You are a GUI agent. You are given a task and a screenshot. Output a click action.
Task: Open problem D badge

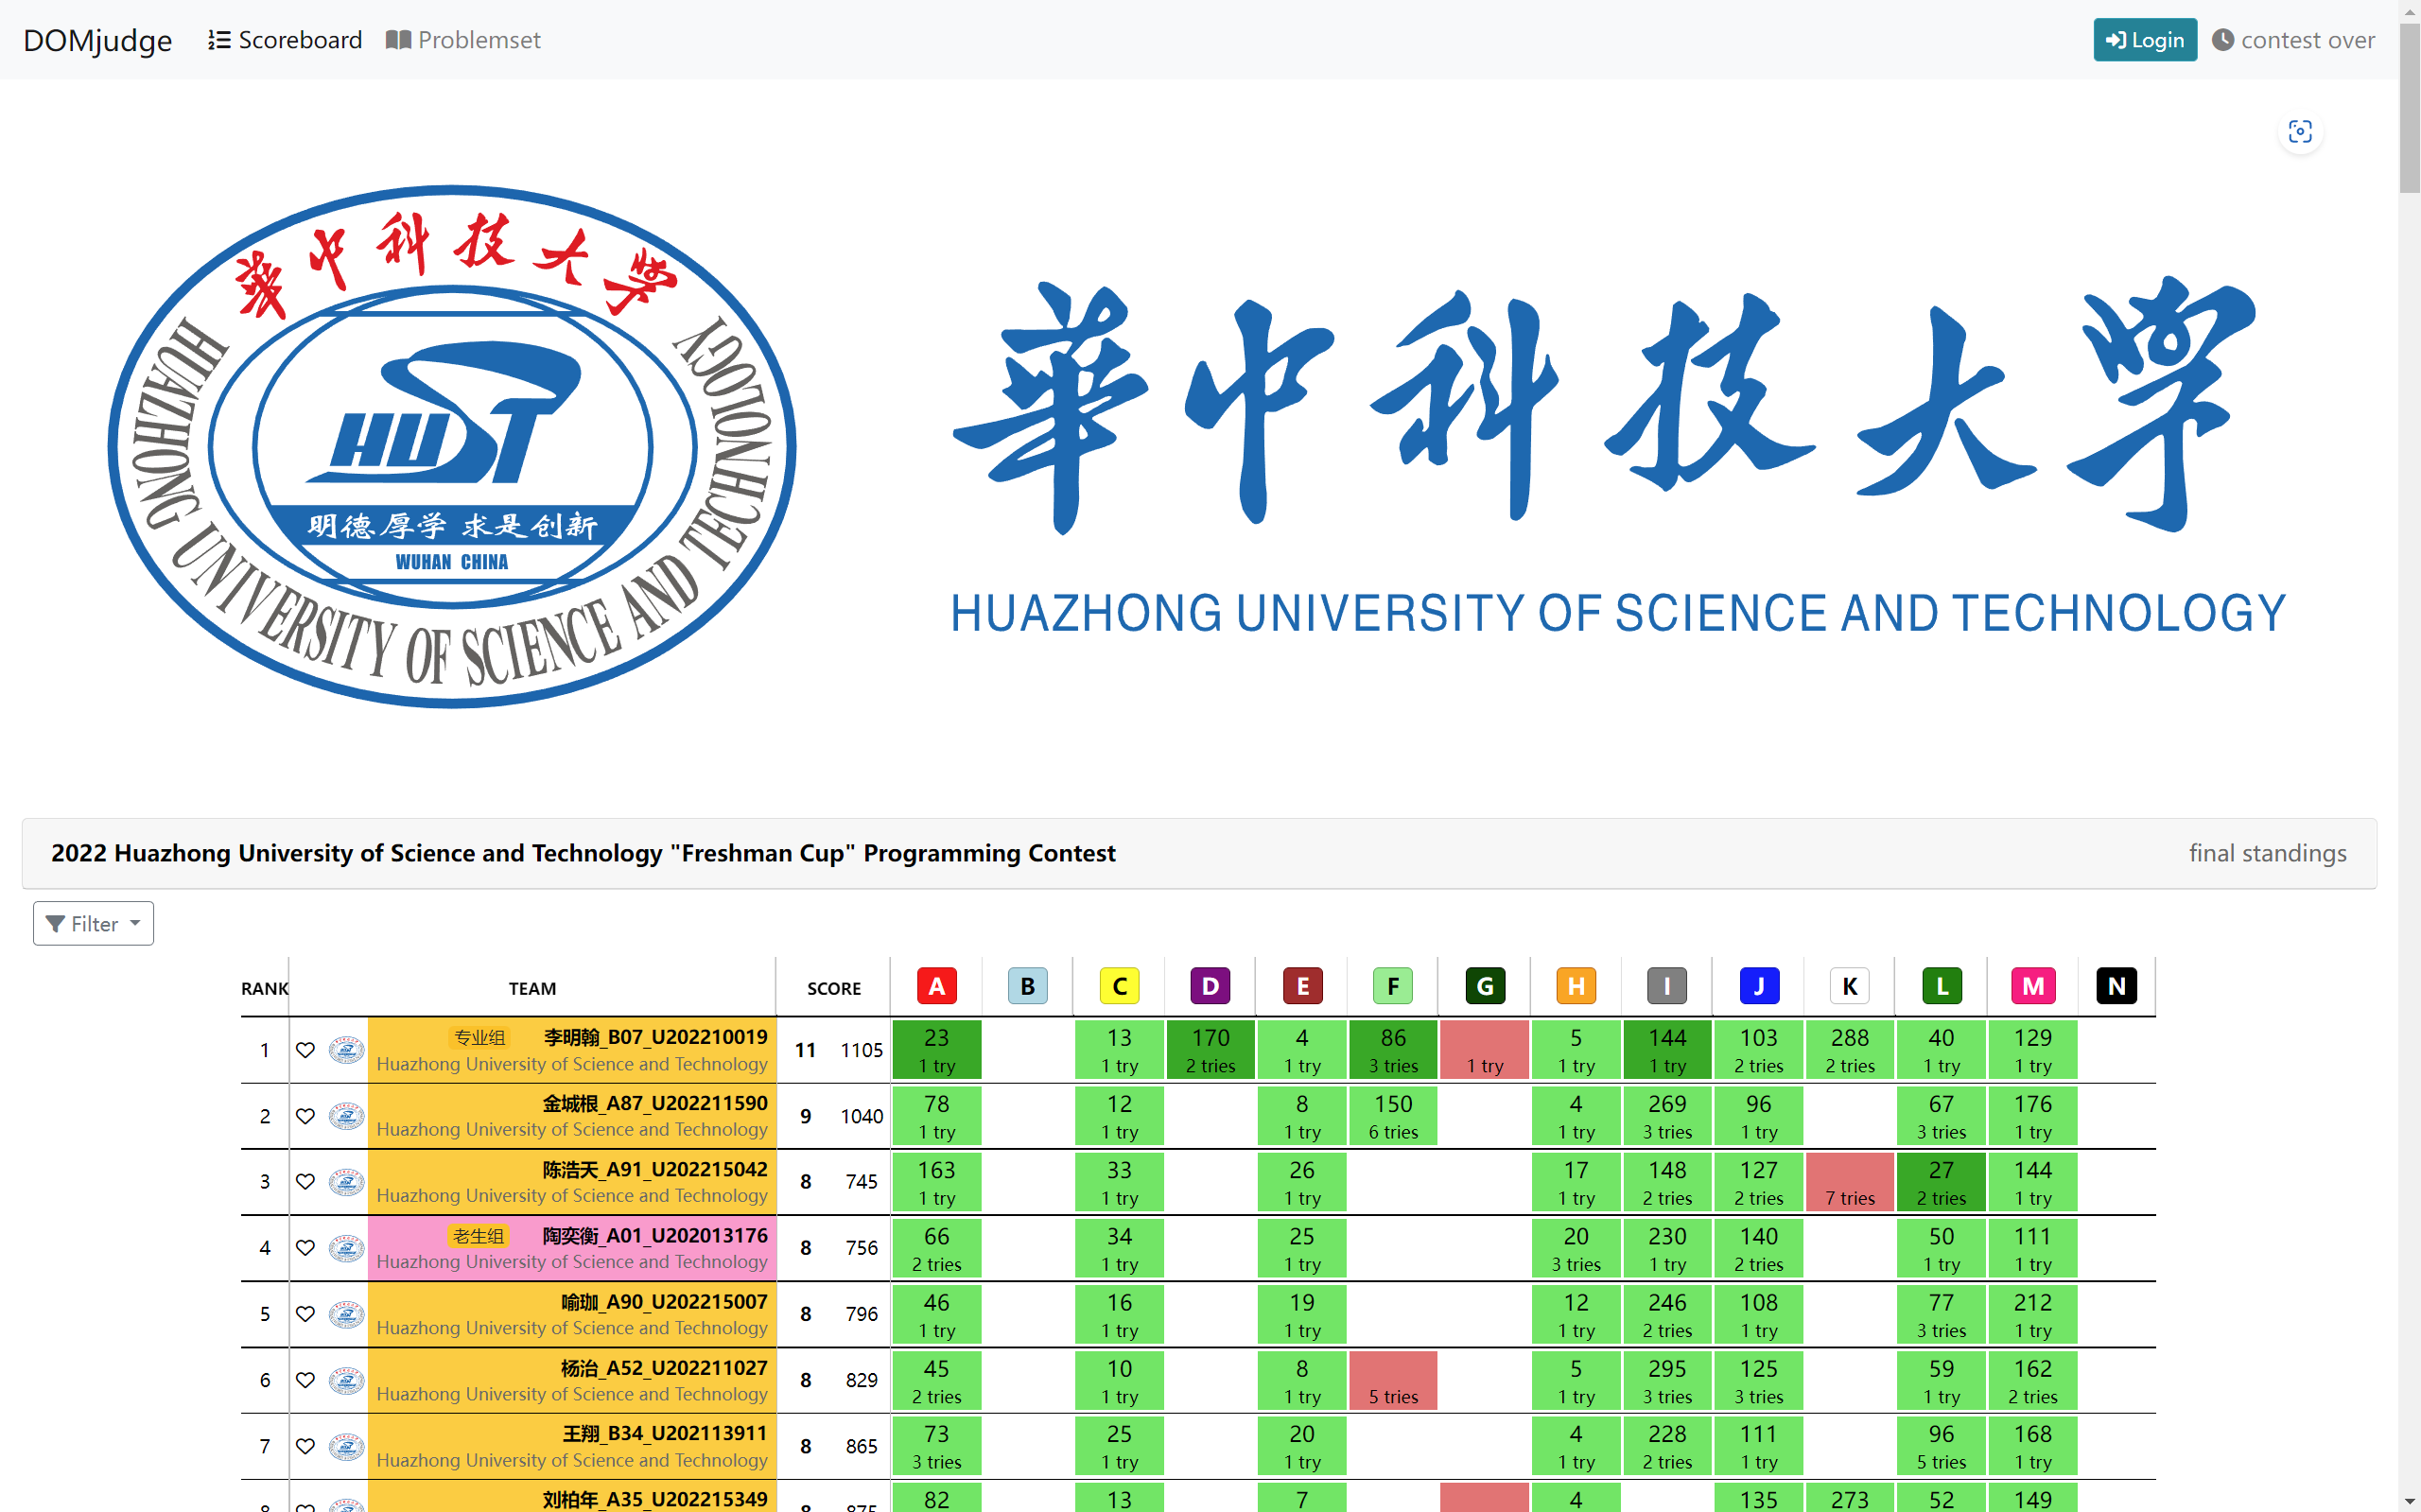1210,986
